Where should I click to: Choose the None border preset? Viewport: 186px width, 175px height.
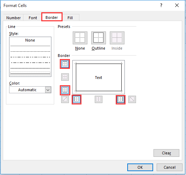click(x=80, y=38)
